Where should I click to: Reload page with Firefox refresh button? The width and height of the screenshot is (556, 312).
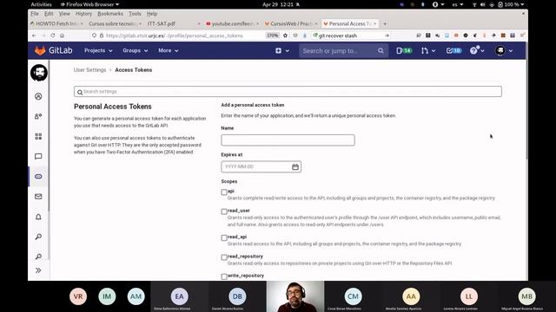[53, 36]
